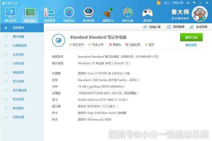This screenshot has width=212, height=141.
Task: Click the 京东方 BOE0856 display value
Action: pos(98,107)
